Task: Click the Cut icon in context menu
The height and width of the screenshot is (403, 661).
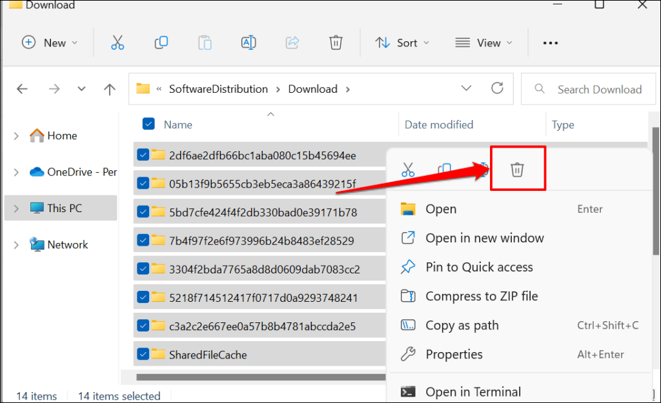Action: tap(407, 170)
